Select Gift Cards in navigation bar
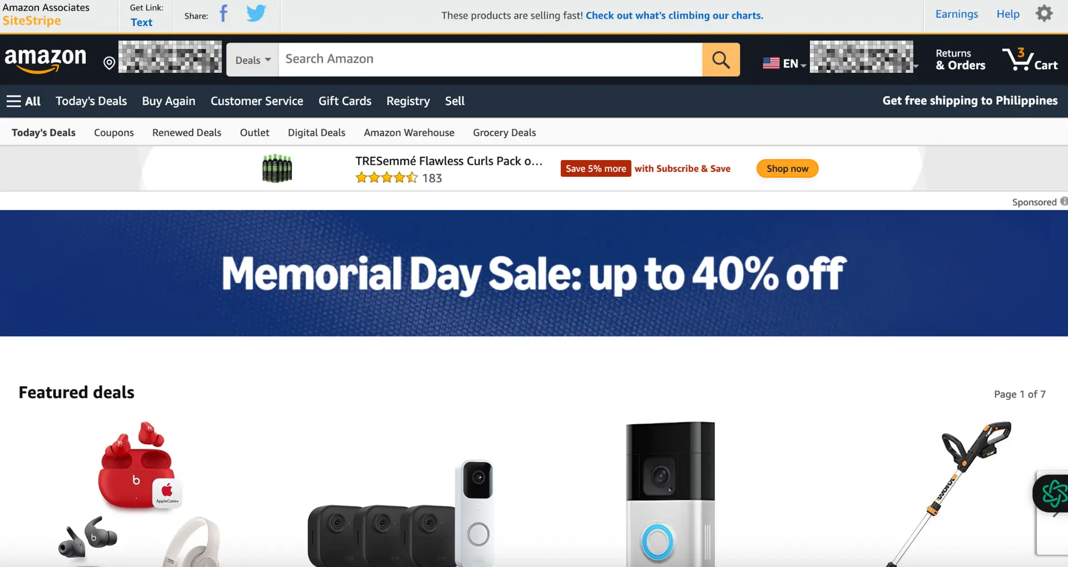1068x567 pixels. tap(345, 101)
